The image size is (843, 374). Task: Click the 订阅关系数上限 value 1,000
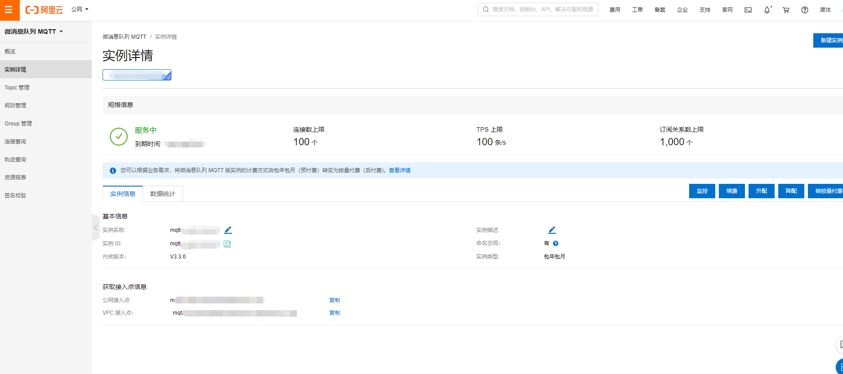coord(672,142)
